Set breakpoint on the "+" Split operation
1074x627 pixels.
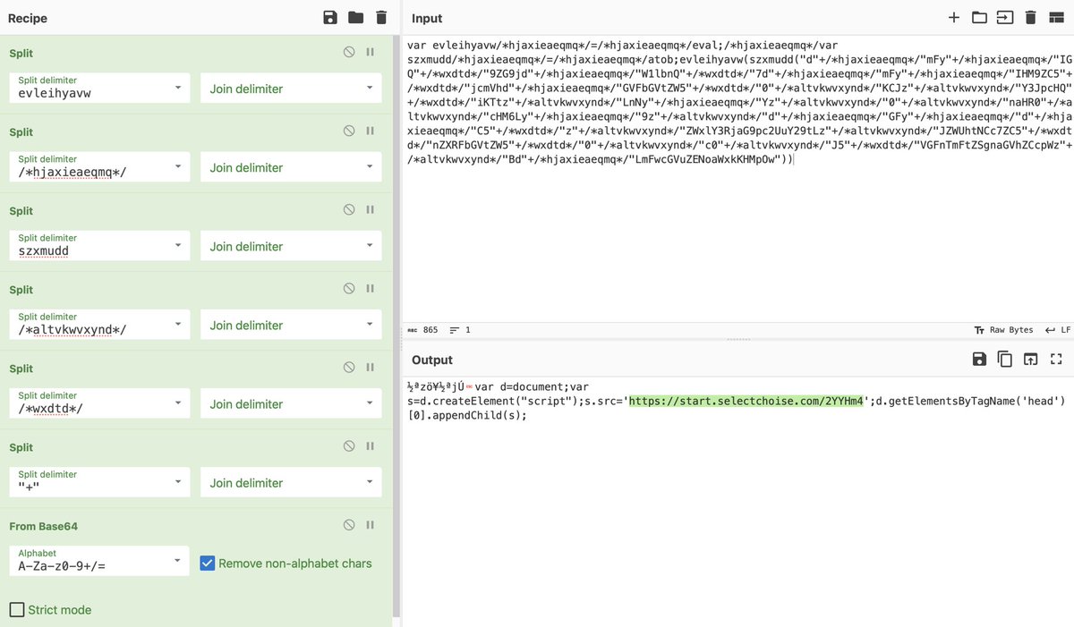click(370, 446)
